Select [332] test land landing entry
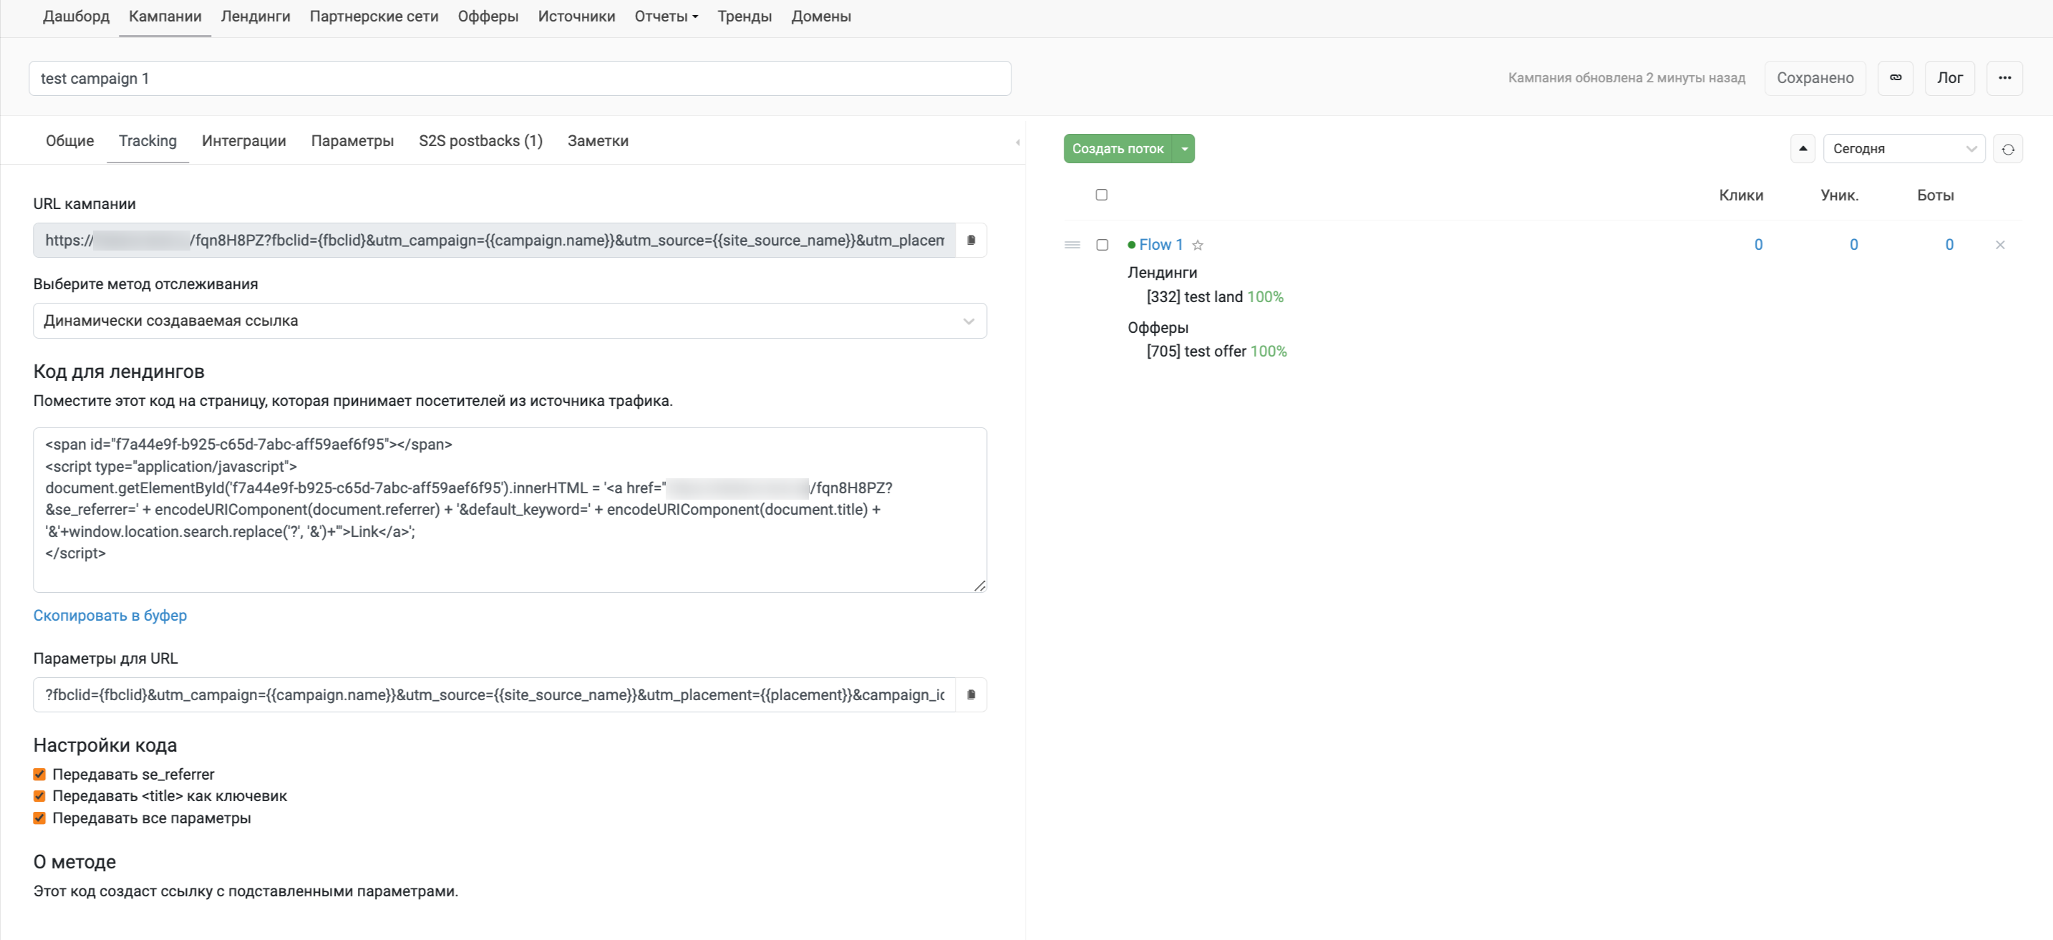The height and width of the screenshot is (940, 2053). 1215,296
